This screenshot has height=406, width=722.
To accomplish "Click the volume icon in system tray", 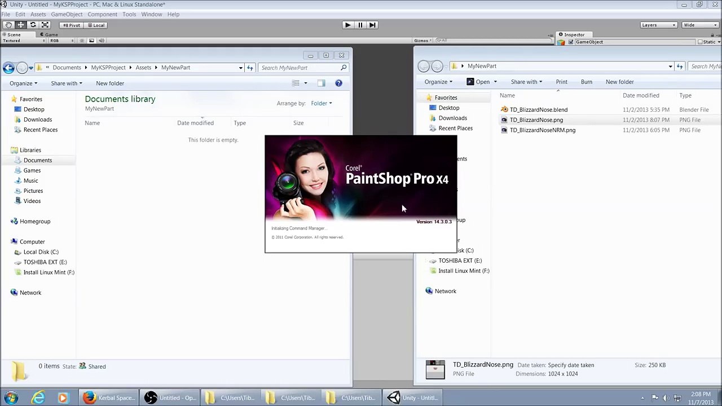I will [x=666, y=398].
